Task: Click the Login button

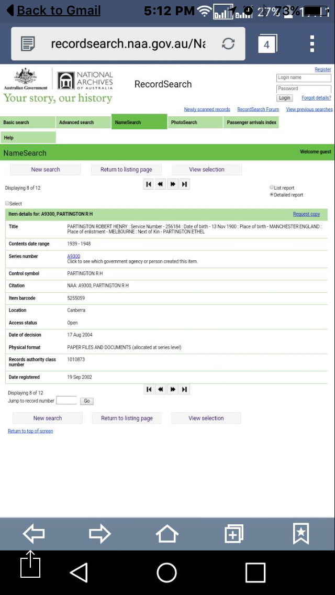Action: pos(285,98)
